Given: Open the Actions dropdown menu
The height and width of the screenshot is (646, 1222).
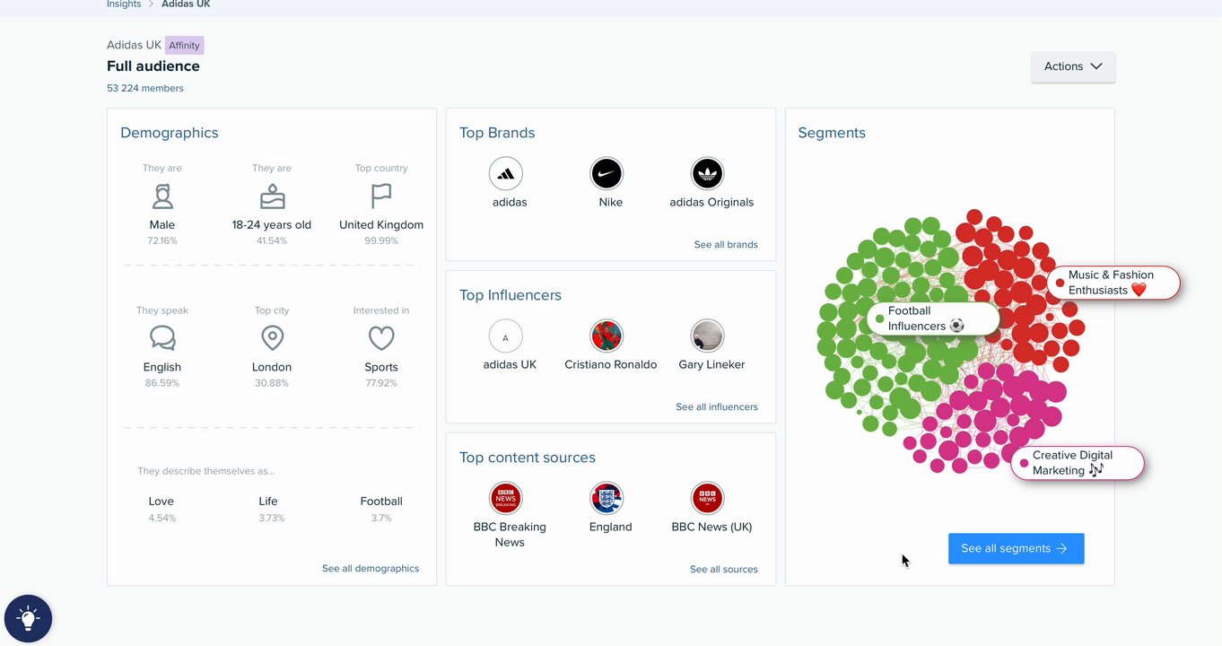Looking at the screenshot, I should (x=1073, y=66).
